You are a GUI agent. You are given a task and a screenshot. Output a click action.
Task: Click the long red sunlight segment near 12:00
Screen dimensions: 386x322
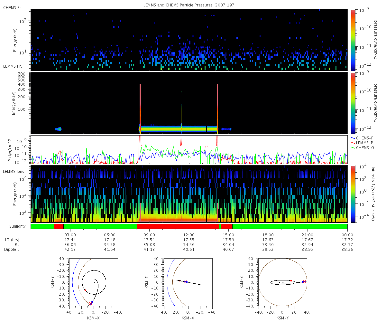pos(178,226)
